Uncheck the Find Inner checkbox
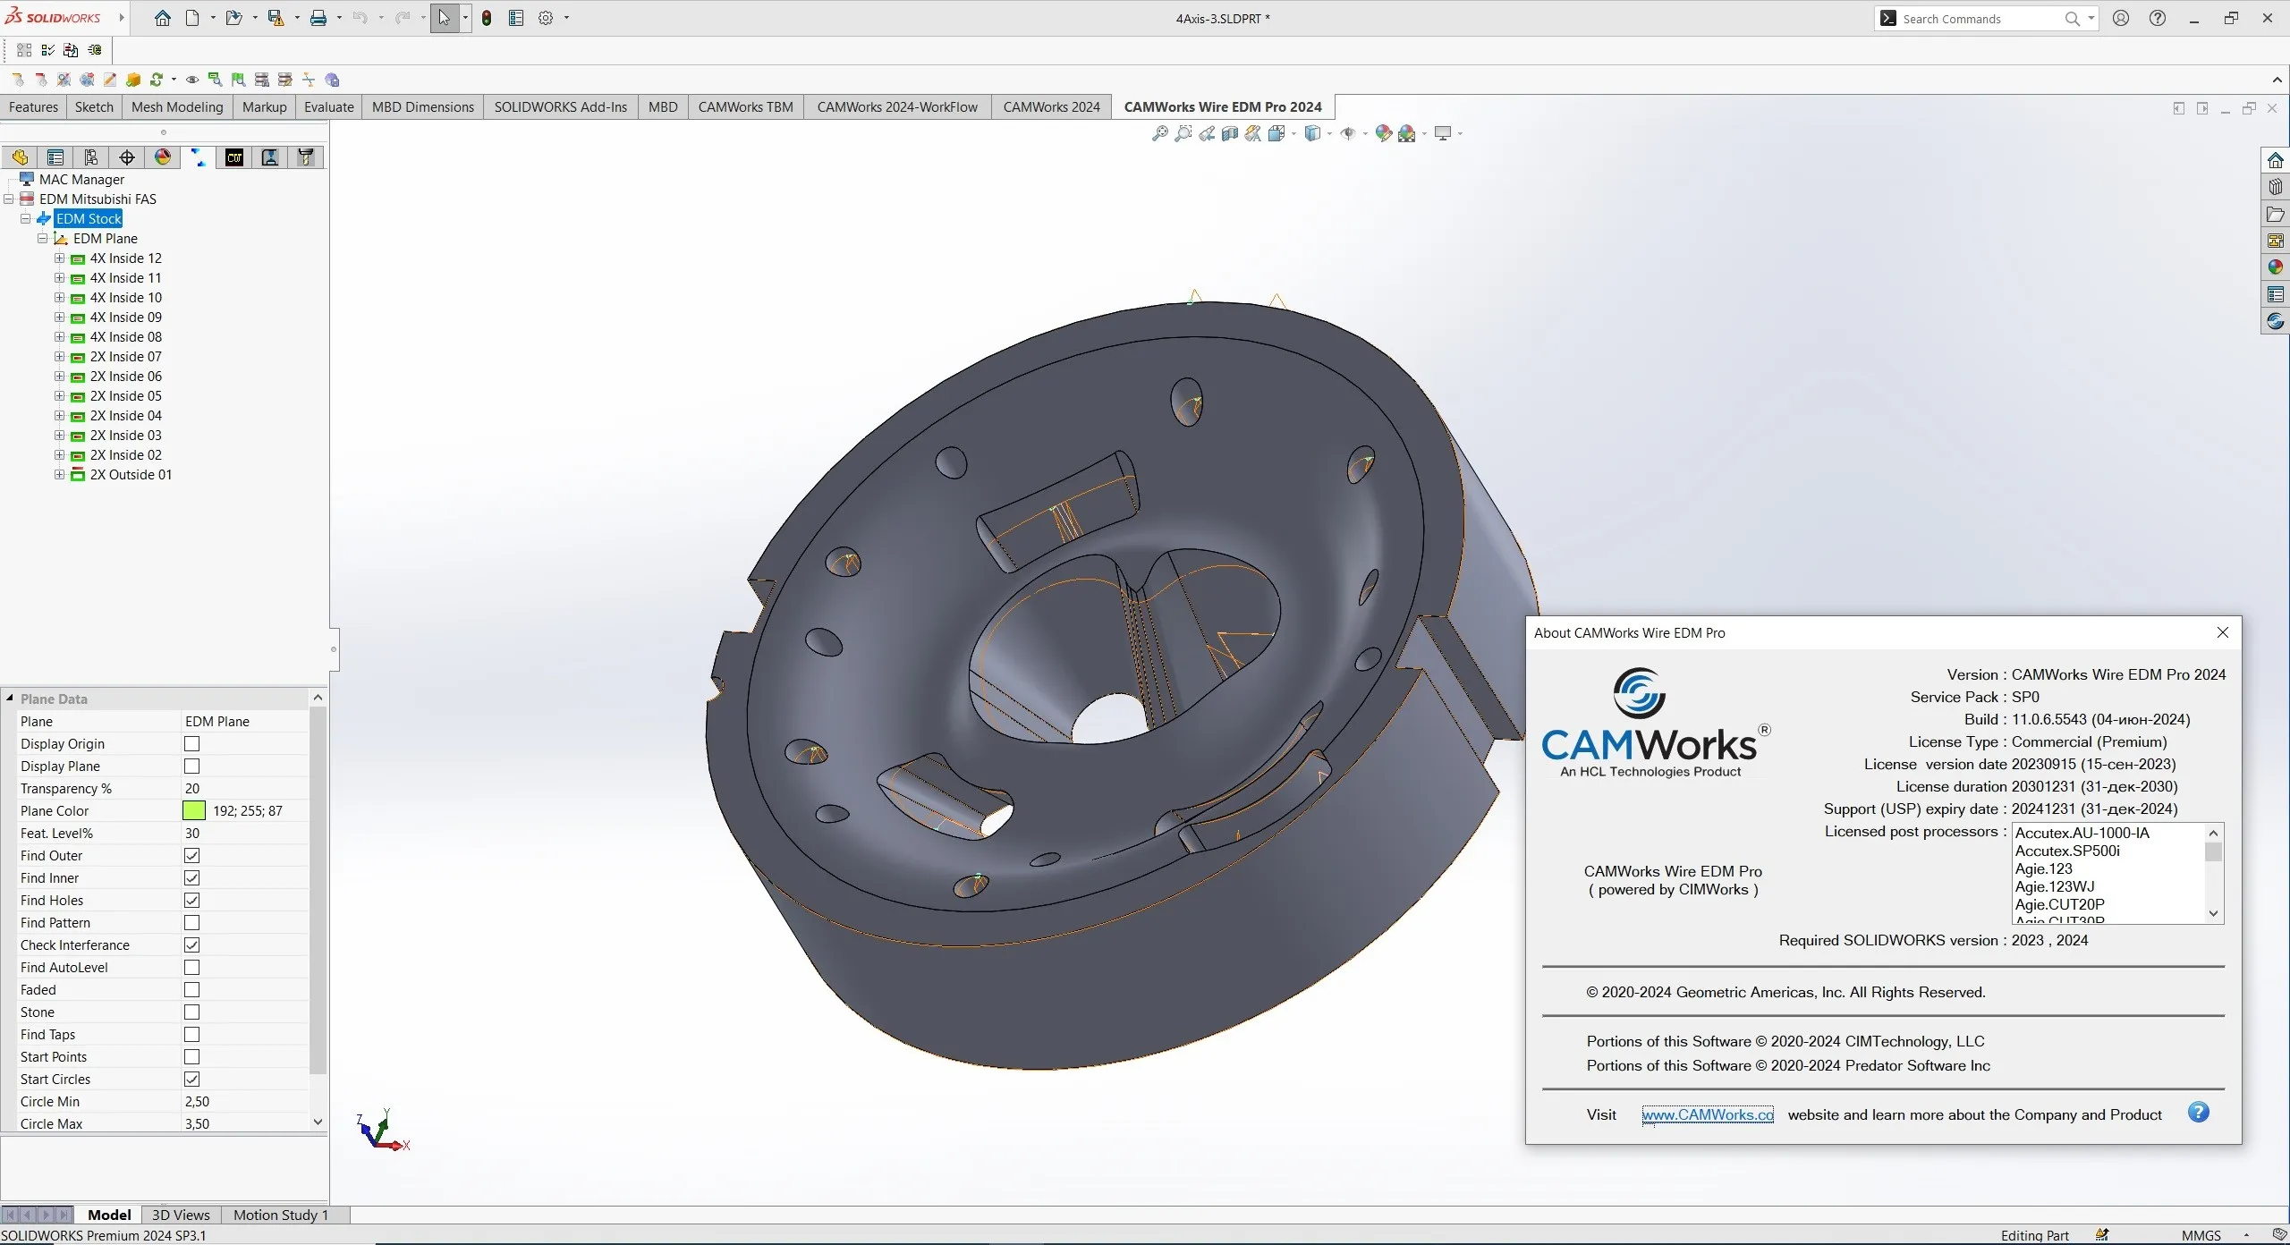The image size is (2290, 1245). click(191, 878)
